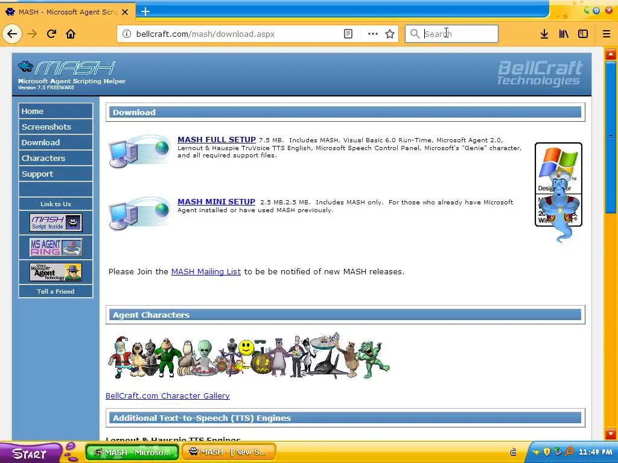Focus the browser search box
This screenshot has width=618, height=463.
point(451,34)
